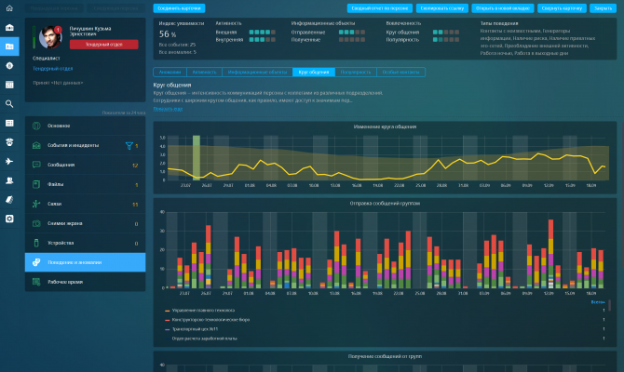Select the highlighted person cards sidebar icon

click(x=9, y=46)
